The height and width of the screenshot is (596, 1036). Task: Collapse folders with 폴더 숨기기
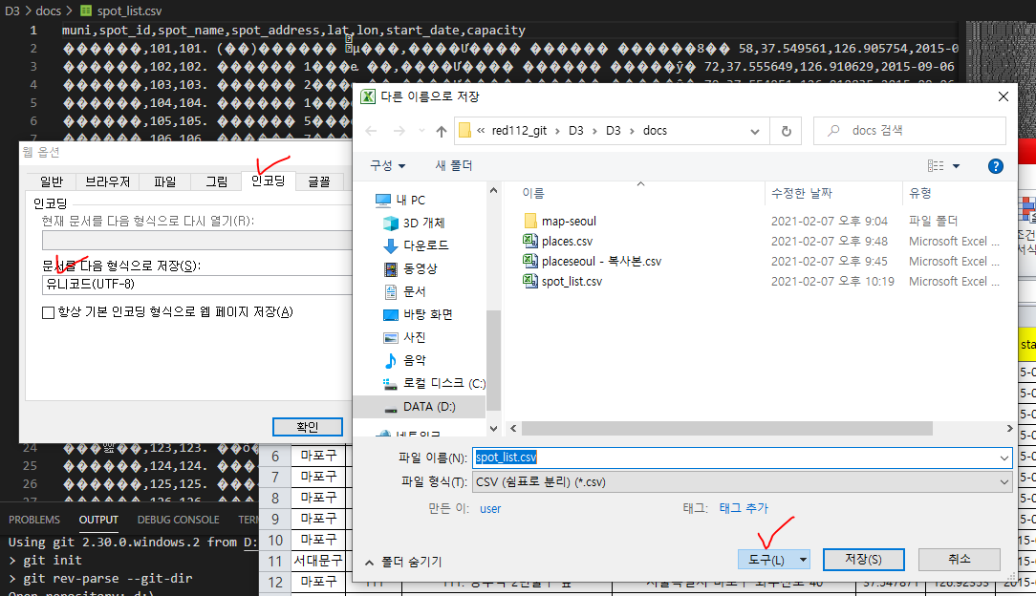coord(403,562)
